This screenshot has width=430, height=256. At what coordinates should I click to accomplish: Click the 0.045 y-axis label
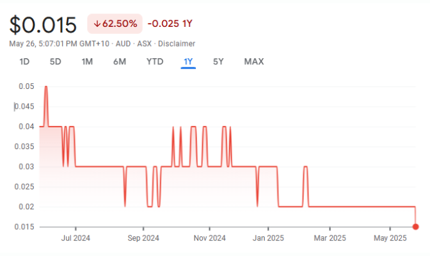(24, 106)
